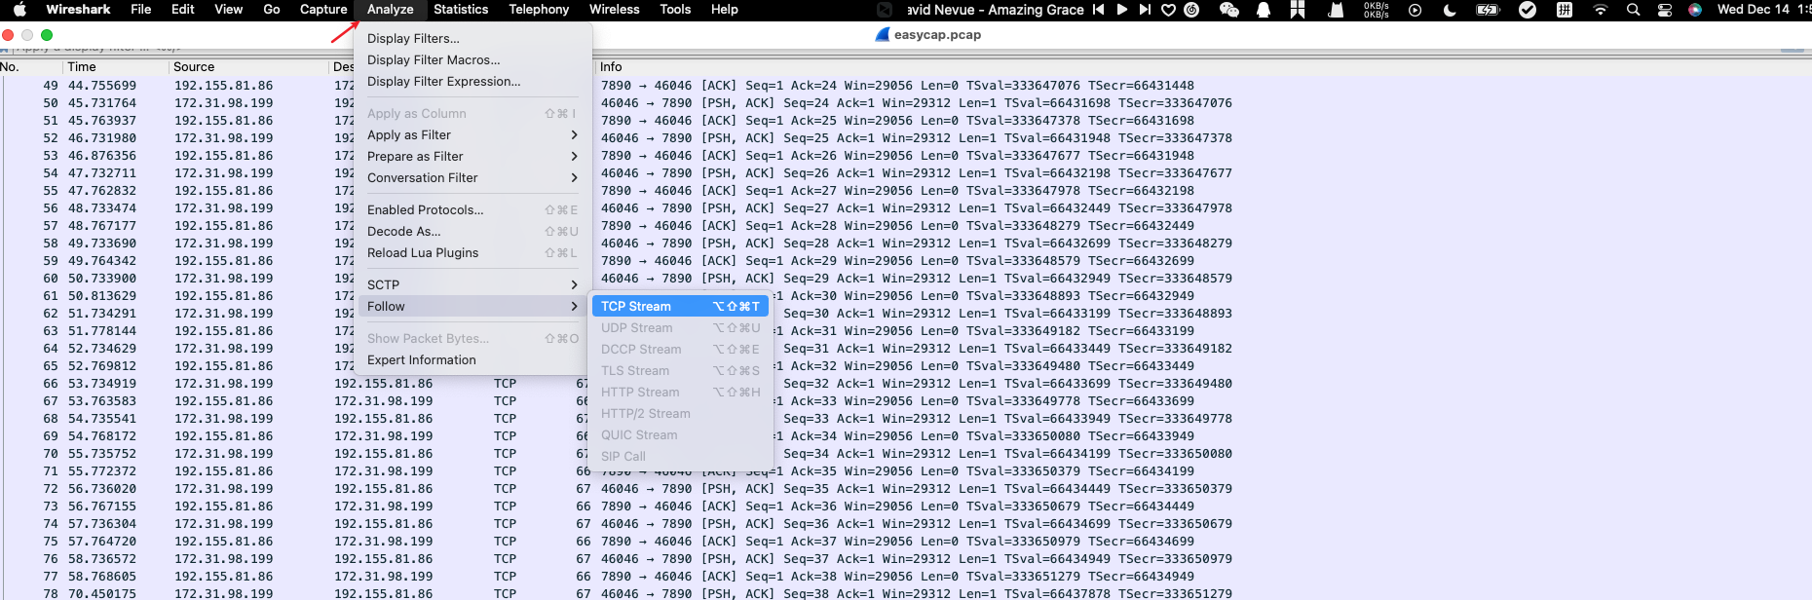
Task: Toggle the Do Not Disturb moon icon
Action: coord(1450,10)
